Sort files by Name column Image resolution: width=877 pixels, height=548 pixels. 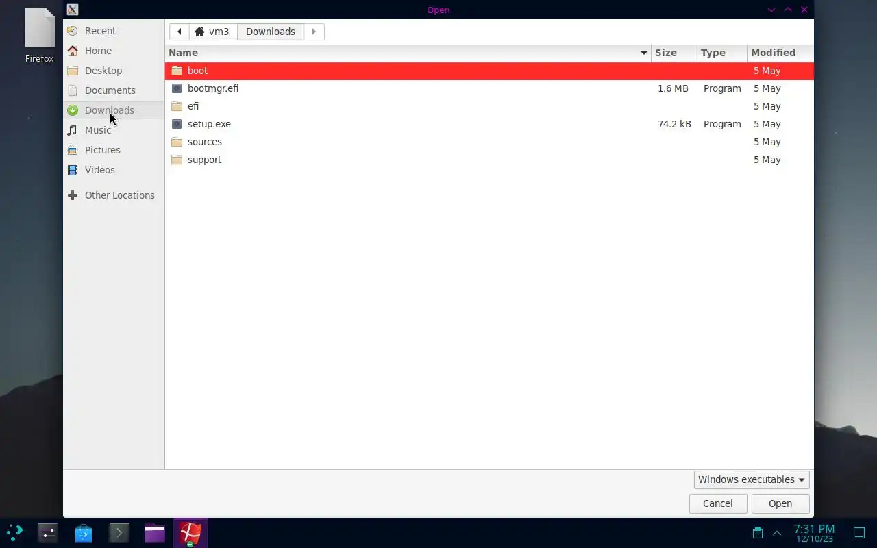pos(408,53)
